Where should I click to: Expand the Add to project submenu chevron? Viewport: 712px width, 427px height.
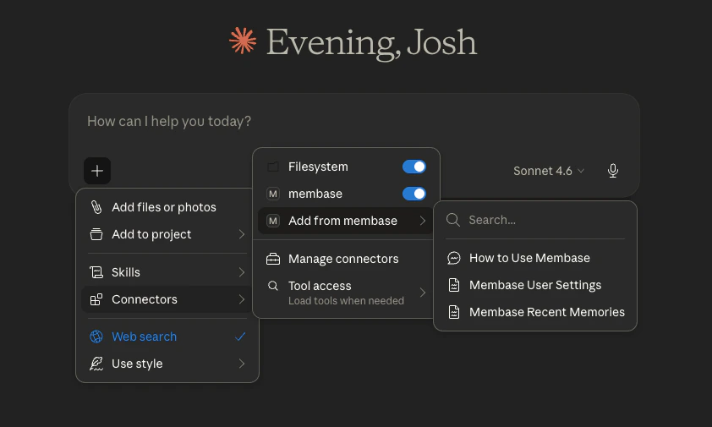pos(242,234)
